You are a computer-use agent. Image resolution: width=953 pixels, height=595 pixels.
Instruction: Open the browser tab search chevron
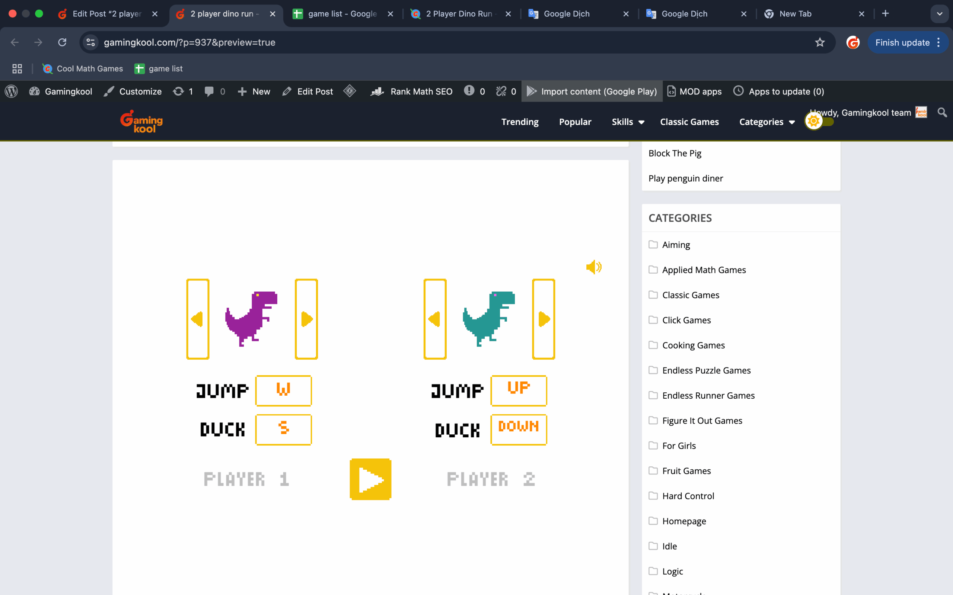point(939,14)
